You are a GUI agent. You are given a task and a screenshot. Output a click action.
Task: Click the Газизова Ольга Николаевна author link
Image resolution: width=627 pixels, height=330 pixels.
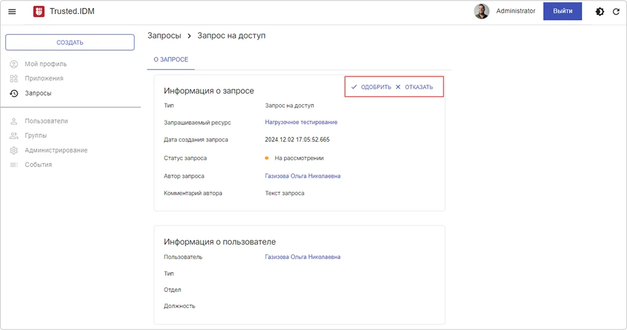pos(303,176)
